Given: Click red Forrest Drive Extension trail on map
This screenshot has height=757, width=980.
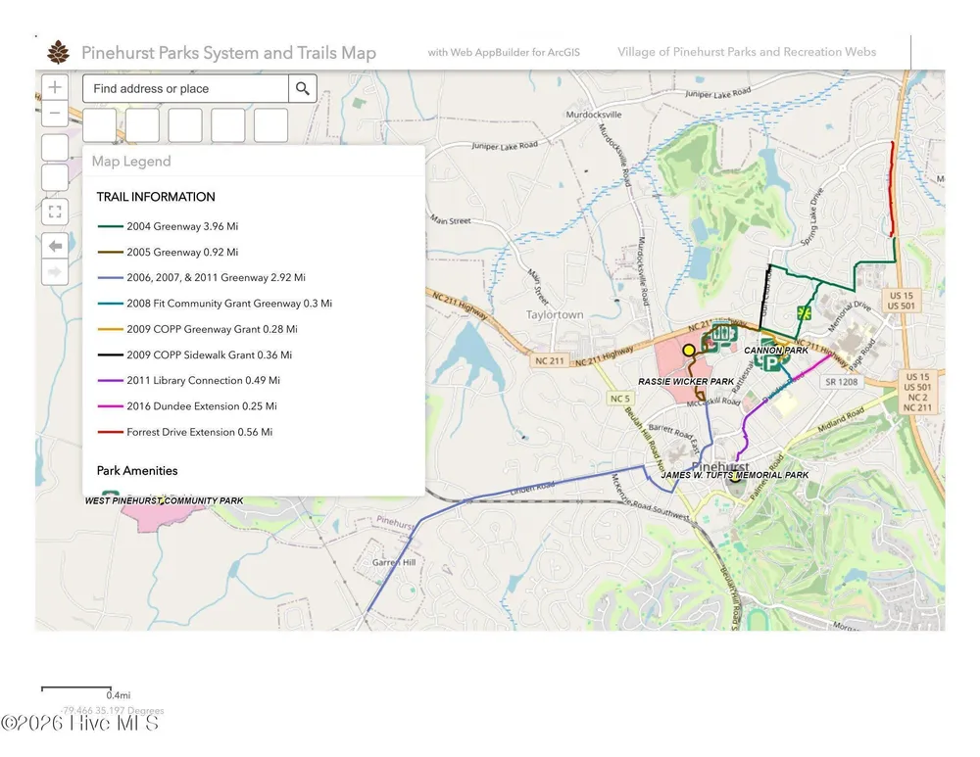Looking at the screenshot, I should [x=892, y=189].
